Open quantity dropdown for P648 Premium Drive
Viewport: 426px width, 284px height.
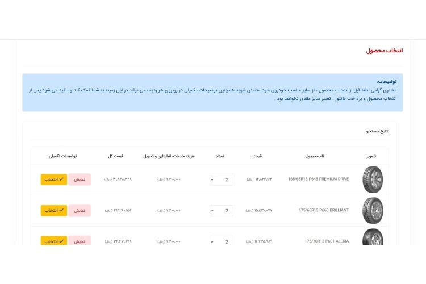pyautogui.click(x=221, y=179)
